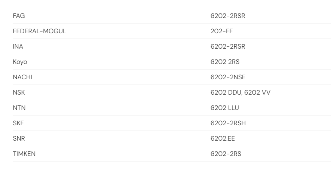Click the 202-FF part number
This screenshot has width=331, height=172.
tap(221, 31)
